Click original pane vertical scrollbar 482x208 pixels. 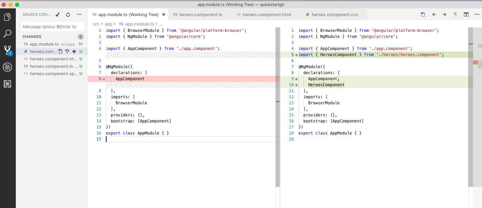tap(278, 107)
